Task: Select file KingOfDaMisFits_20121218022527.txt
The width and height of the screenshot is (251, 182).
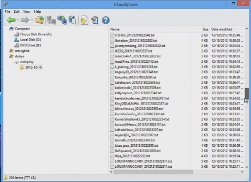Action: point(141,103)
